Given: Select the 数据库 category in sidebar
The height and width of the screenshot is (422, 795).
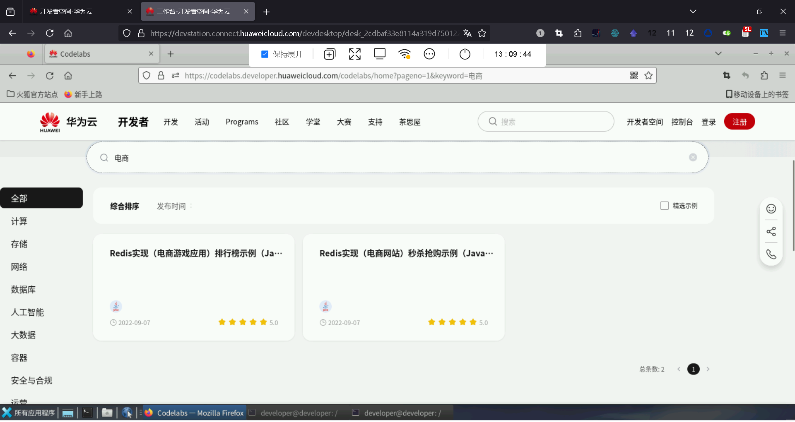Looking at the screenshot, I should point(23,289).
